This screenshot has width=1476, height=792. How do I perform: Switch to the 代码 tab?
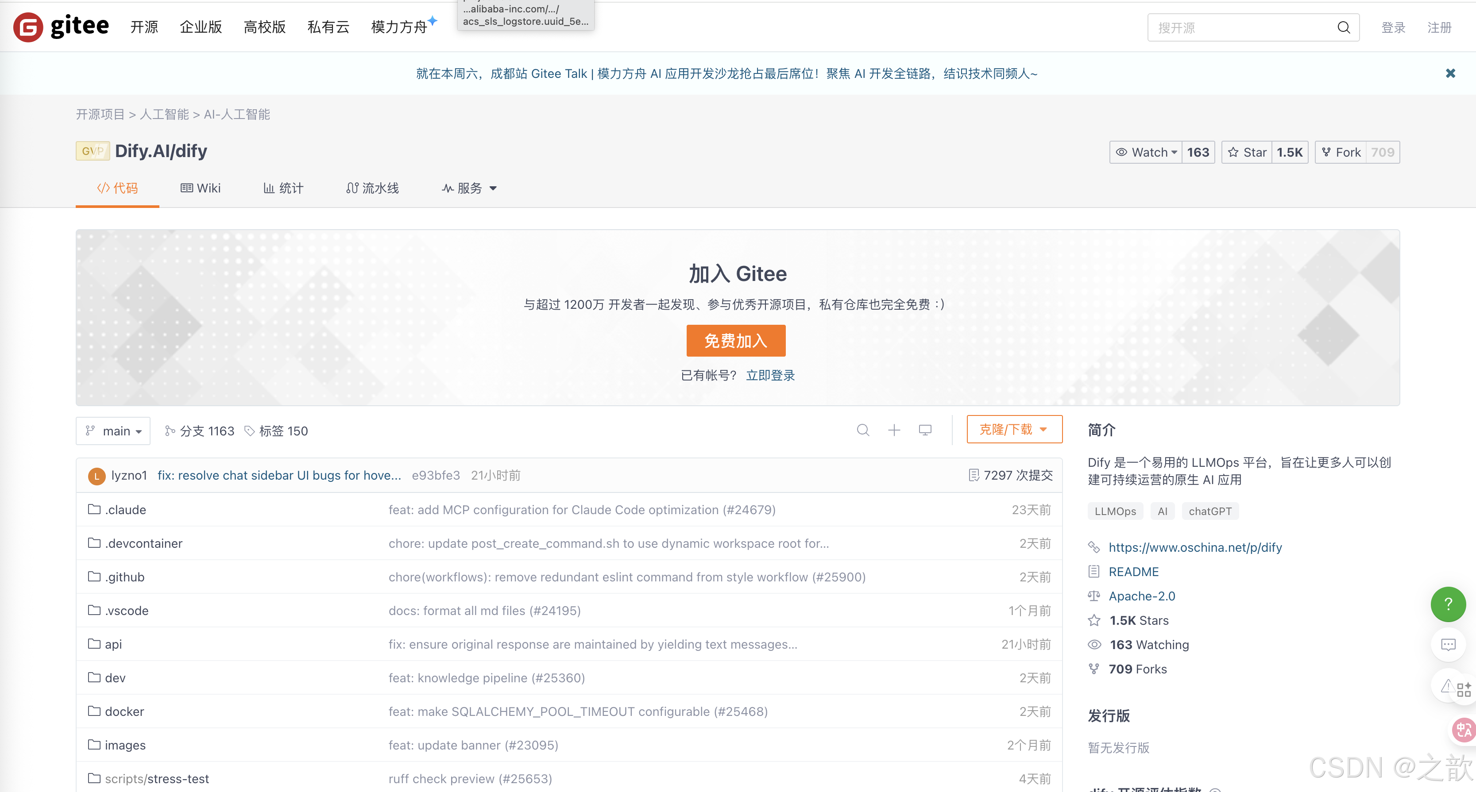click(x=117, y=188)
